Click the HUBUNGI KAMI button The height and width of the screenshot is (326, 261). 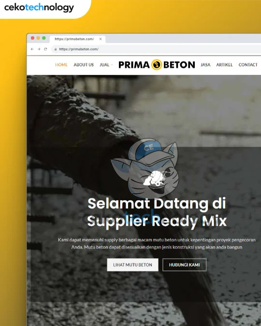184,265
